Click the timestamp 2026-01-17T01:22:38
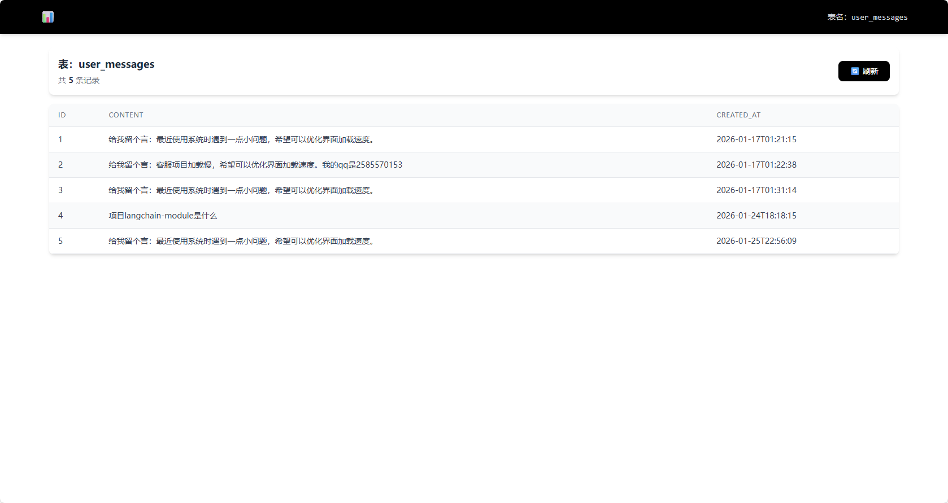This screenshot has width=948, height=503. [756, 165]
